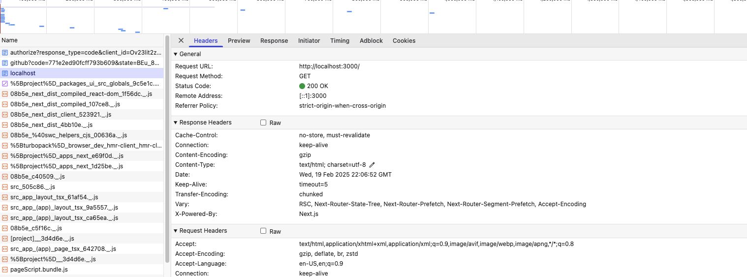747x277 pixels.
Task: Click the request list vertical scrollbar
Action: pos(167,148)
